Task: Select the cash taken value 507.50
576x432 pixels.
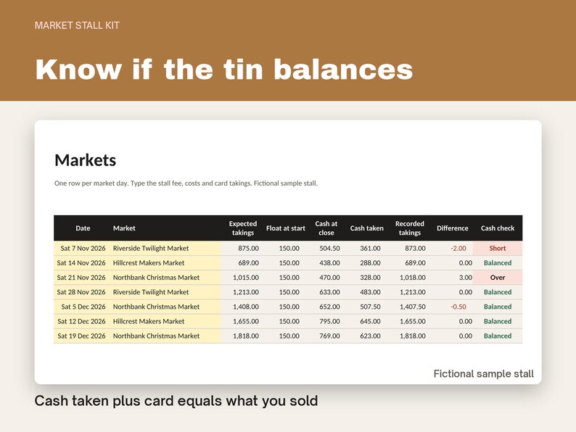Action: pos(370,307)
